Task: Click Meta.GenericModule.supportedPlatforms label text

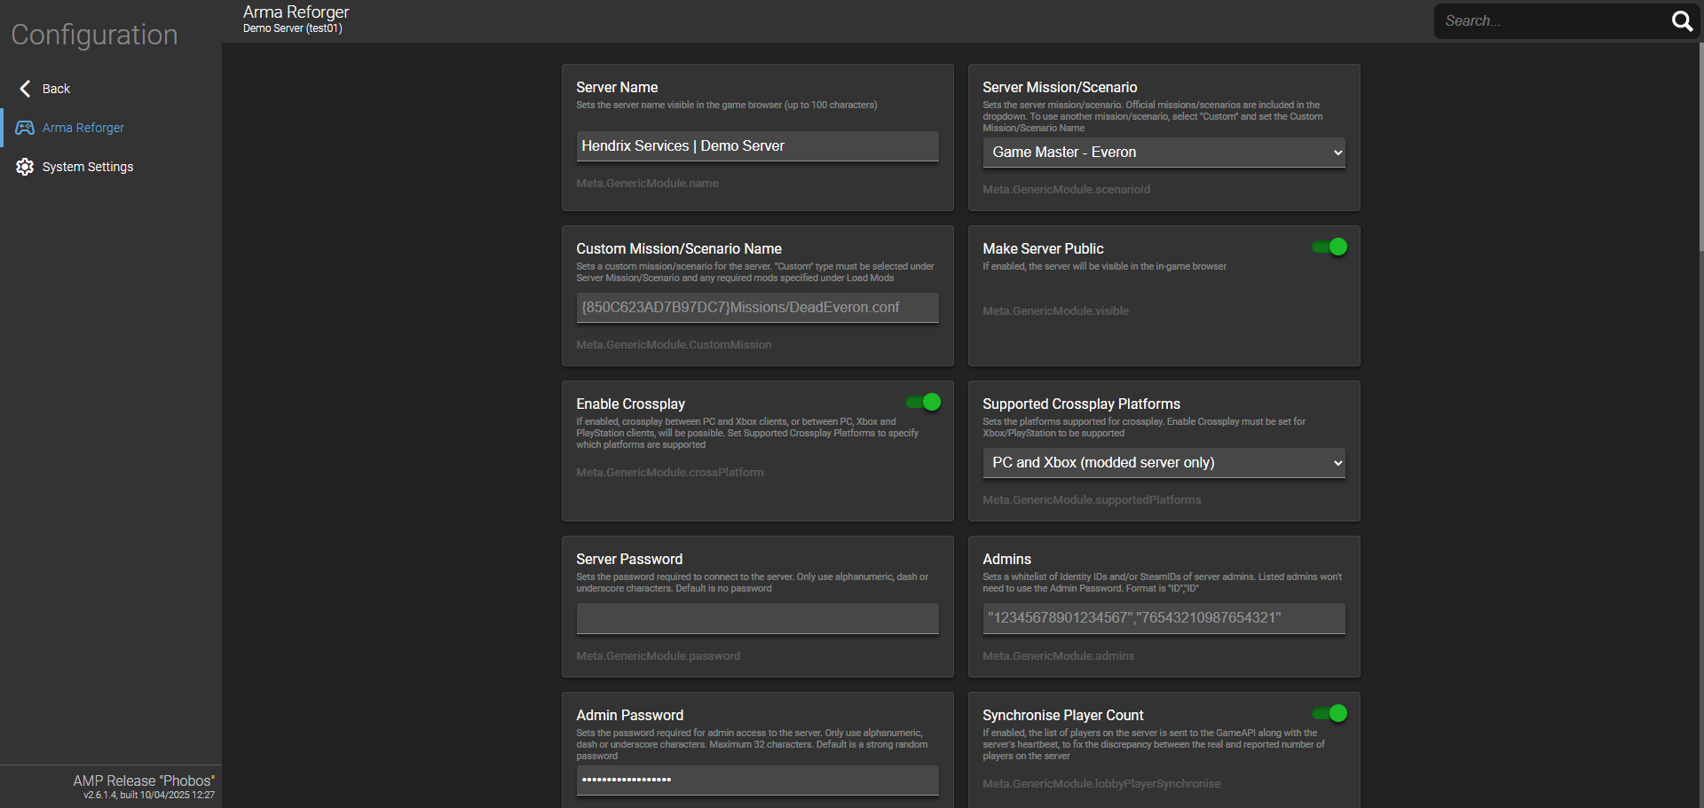Action: click(x=1092, y=500)
